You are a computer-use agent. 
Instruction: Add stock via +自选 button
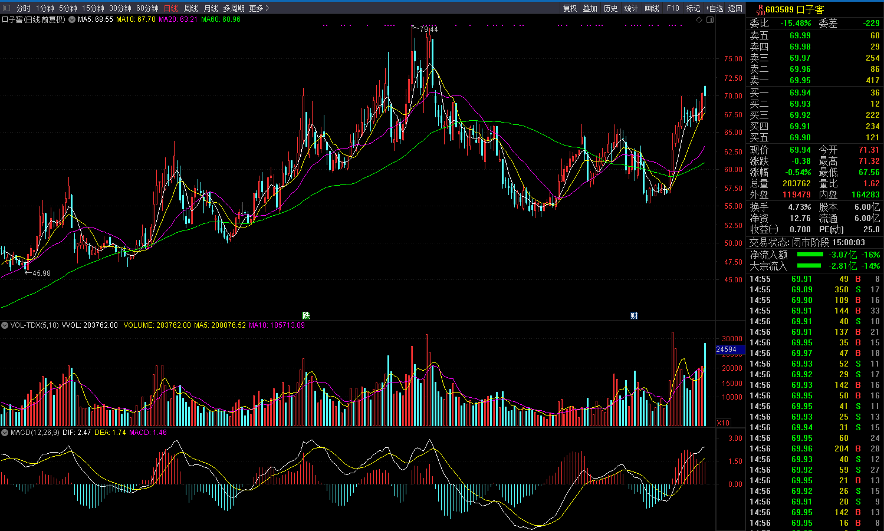point(714,8)
